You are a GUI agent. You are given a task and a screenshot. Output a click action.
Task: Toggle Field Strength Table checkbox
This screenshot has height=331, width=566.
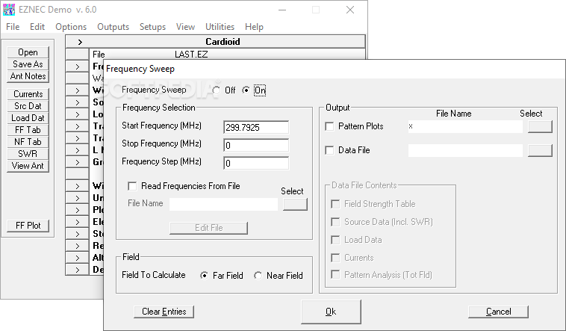[335, 204]
